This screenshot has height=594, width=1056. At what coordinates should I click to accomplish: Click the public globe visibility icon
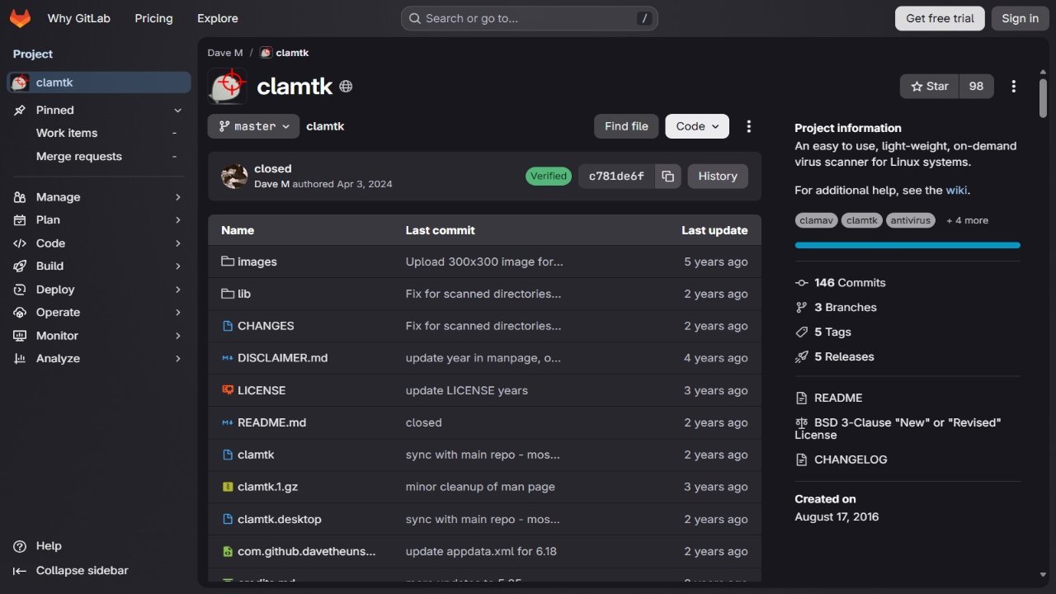pyautogui.click(x=346, y=86)
